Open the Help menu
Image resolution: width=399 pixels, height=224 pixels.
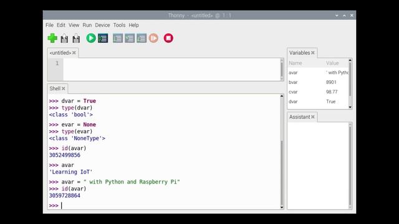(133, 25)
